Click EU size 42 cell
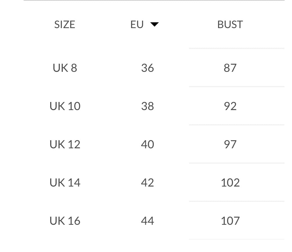Viewport: 292px width, 252px height. pyautogui.click(x=147, y=183)
